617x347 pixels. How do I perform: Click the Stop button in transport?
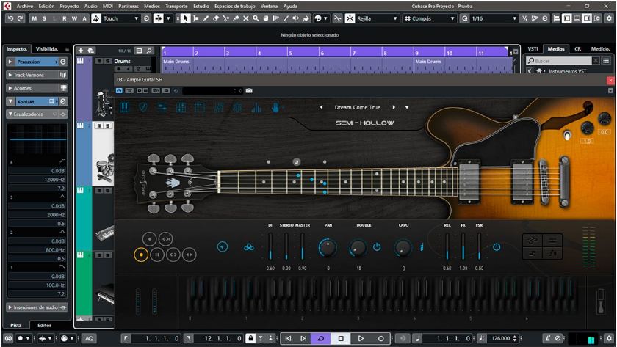[x=341, y=338]
